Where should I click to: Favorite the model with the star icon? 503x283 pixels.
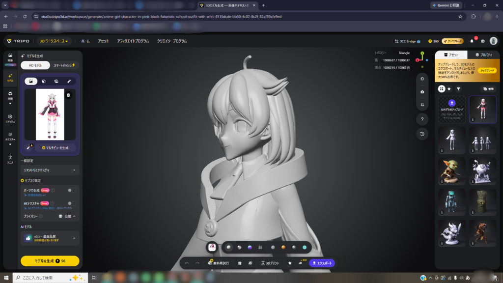coord(290,263)
